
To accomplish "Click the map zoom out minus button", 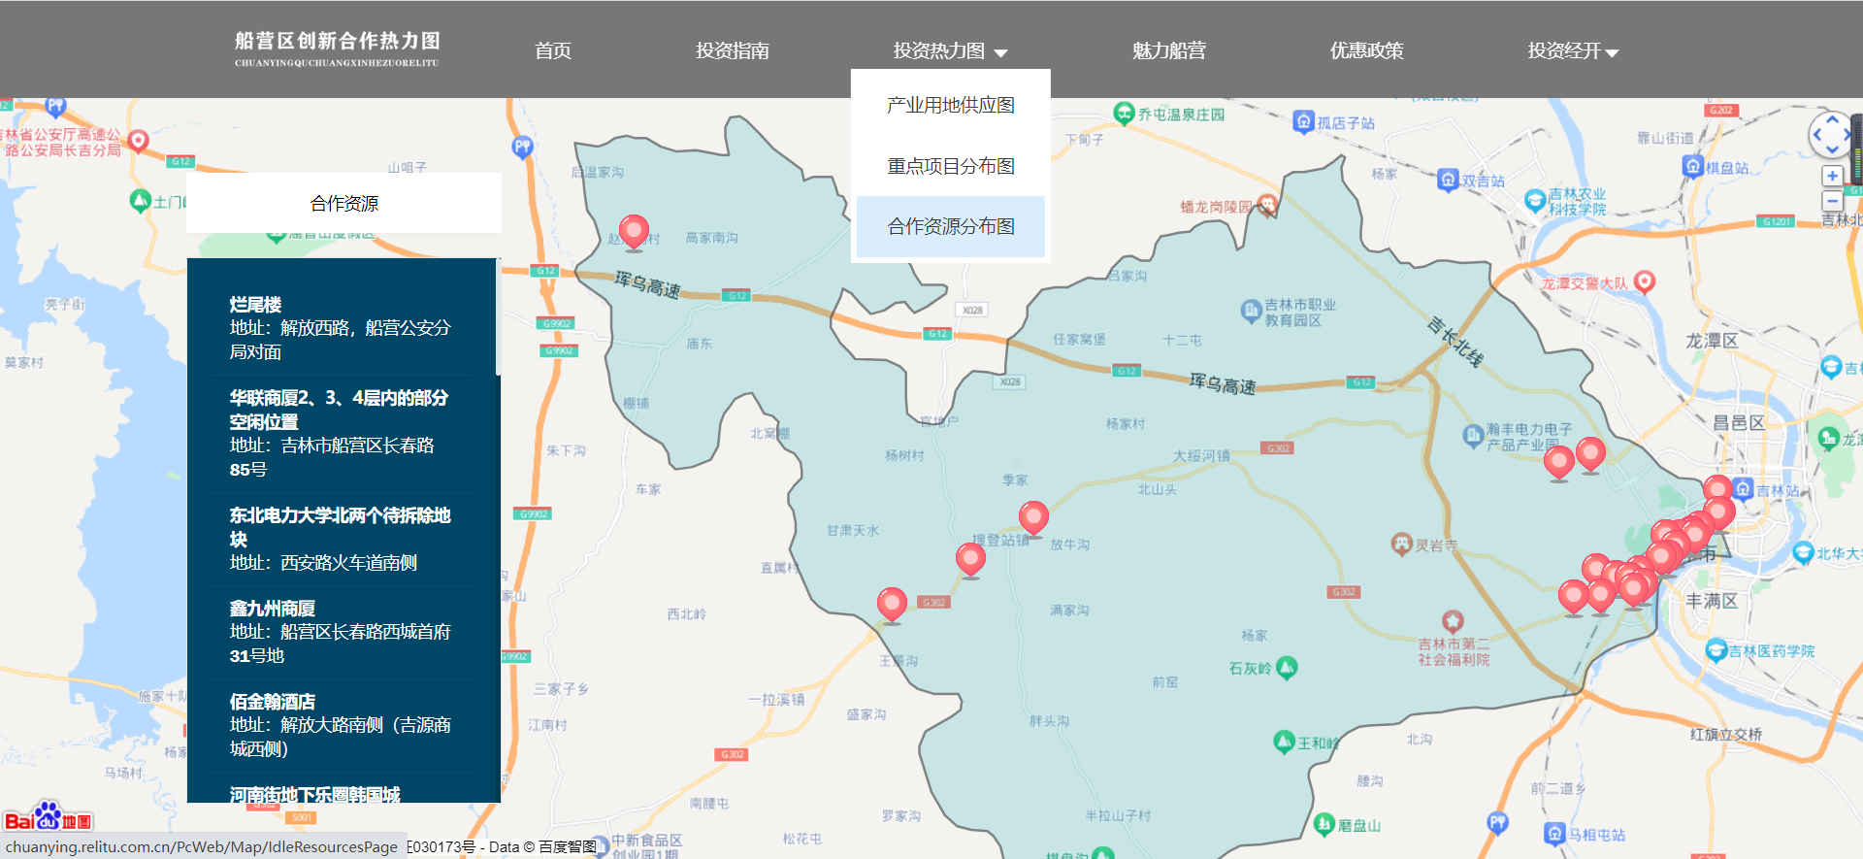I will (1832, 201).
